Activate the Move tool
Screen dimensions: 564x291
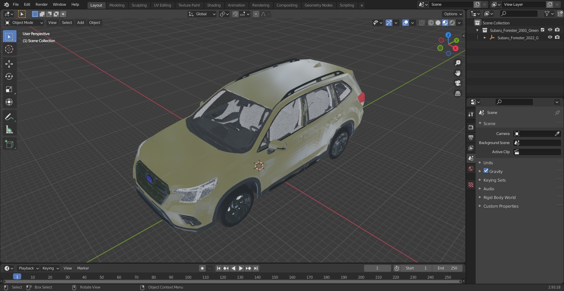9,64
